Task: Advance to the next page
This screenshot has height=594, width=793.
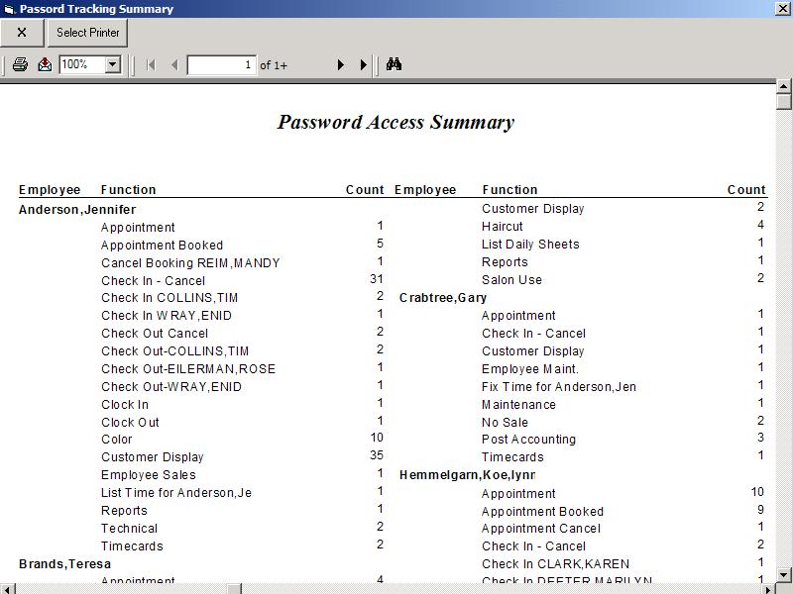Action: coord(340,64)
